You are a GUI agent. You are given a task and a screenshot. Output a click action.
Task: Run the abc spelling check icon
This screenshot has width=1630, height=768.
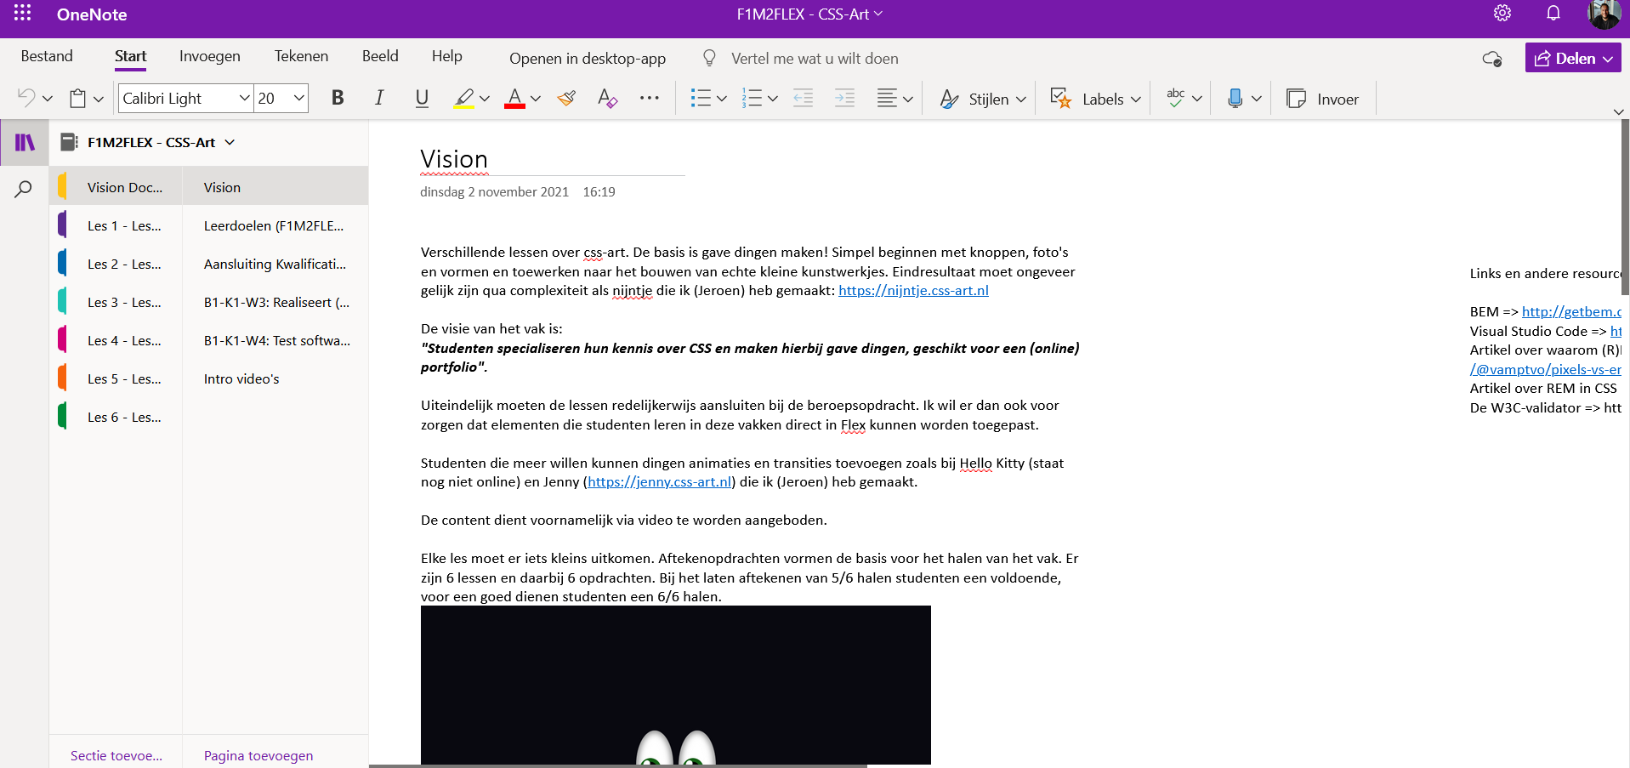(1176, 99)
